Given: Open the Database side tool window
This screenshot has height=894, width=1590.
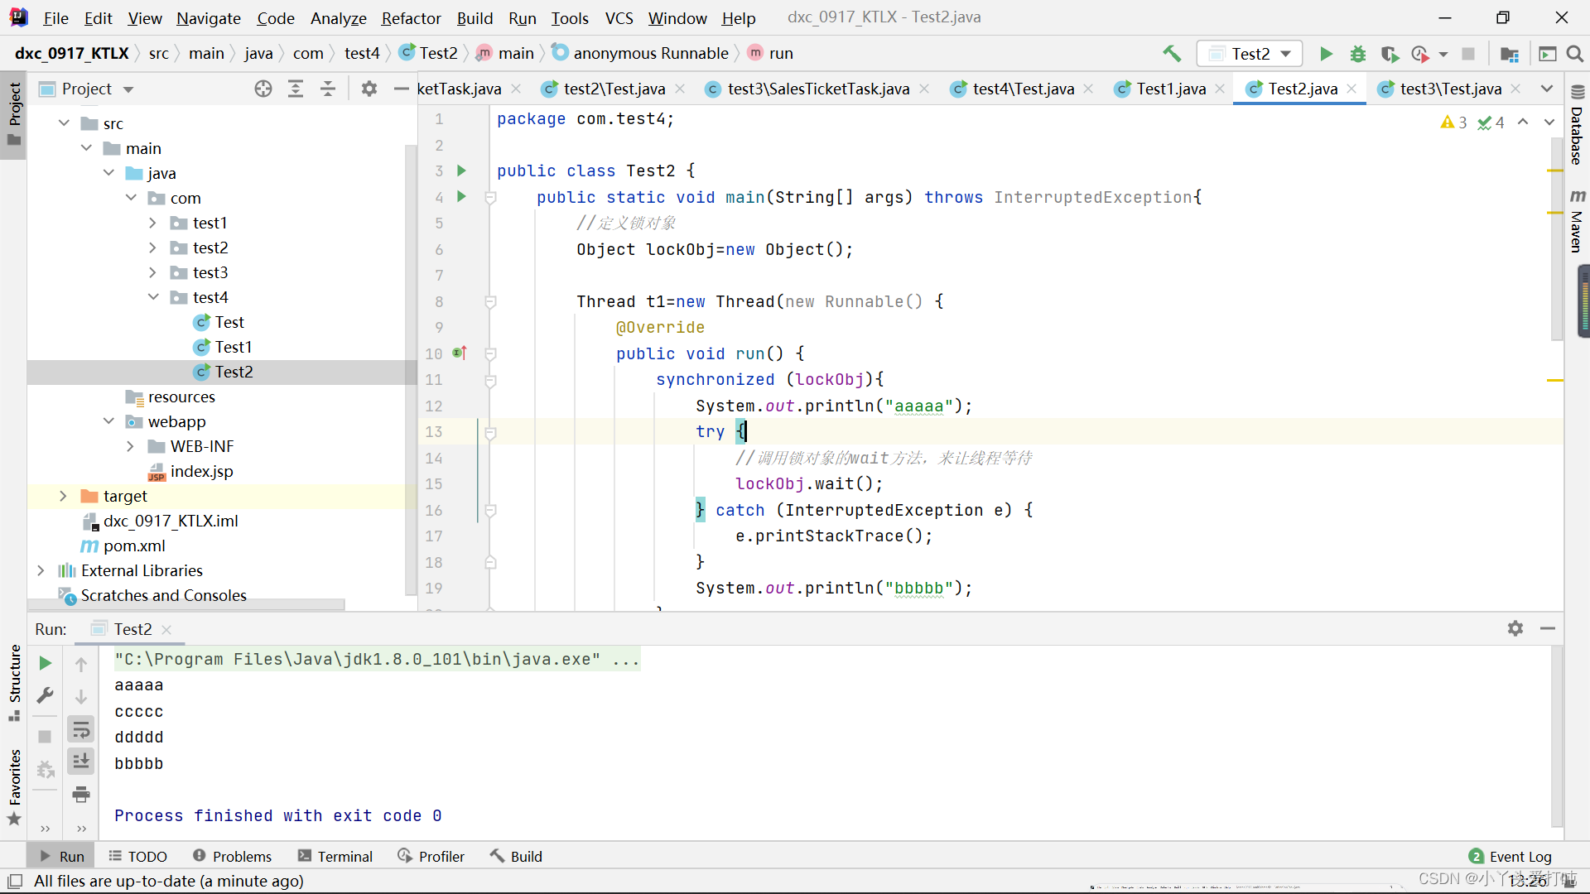Looking at the screenshot, I should pos(1578,125).
